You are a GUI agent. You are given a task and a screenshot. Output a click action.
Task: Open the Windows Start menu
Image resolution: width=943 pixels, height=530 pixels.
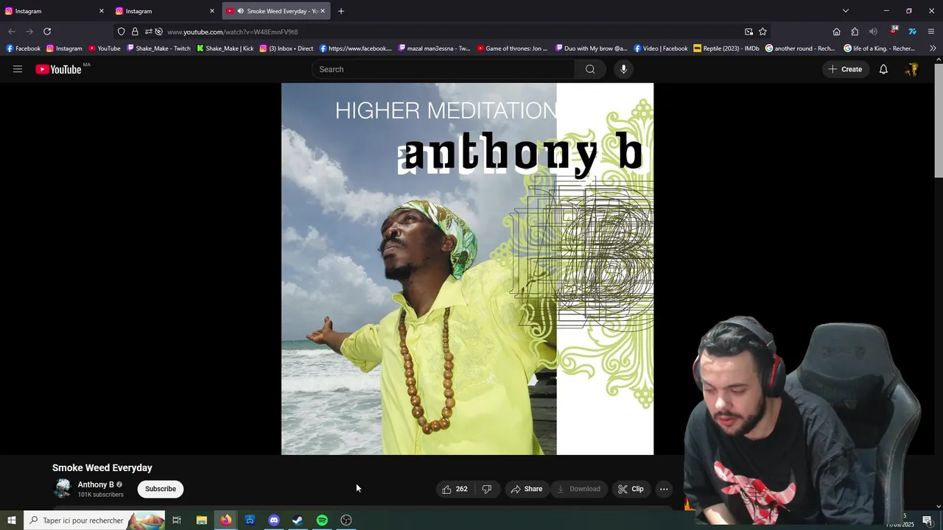tap(11, 520)
